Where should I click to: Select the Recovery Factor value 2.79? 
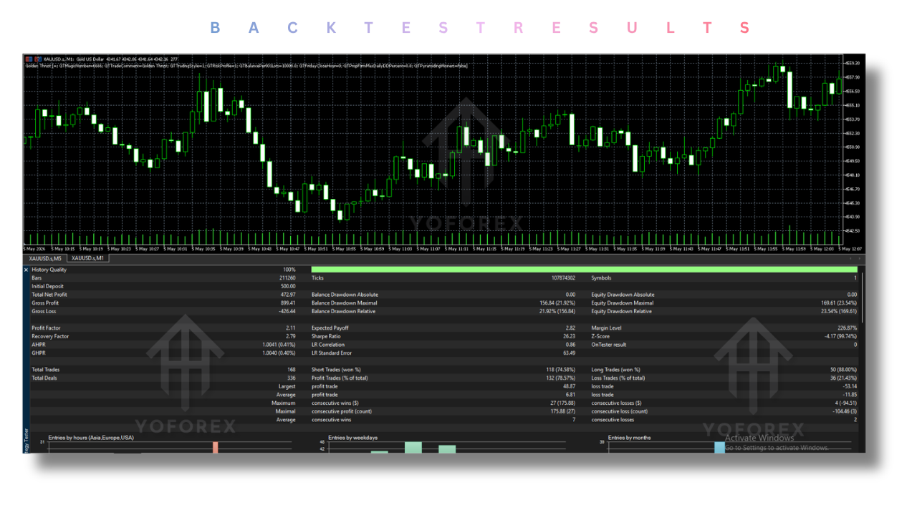[290, 336]
